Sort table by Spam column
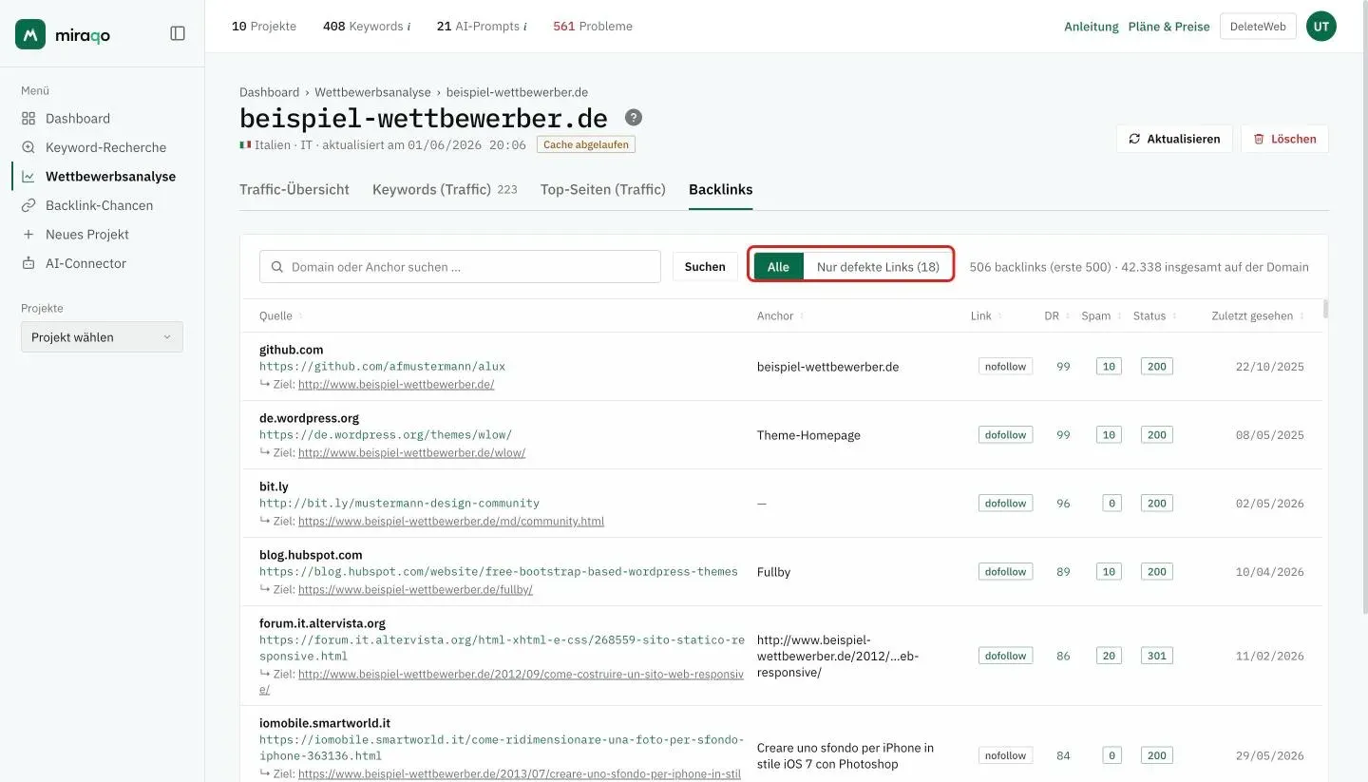Viewport: 1368px width, 782px height. pyautogui.click(x=1100, y=316)
